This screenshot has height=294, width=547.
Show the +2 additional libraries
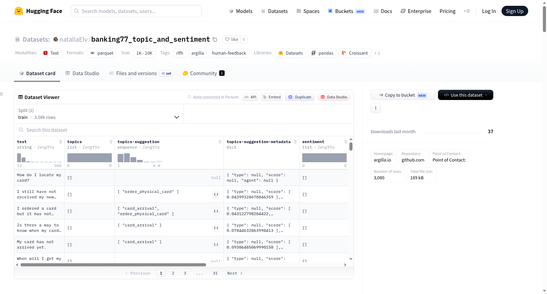click(377, 53)
